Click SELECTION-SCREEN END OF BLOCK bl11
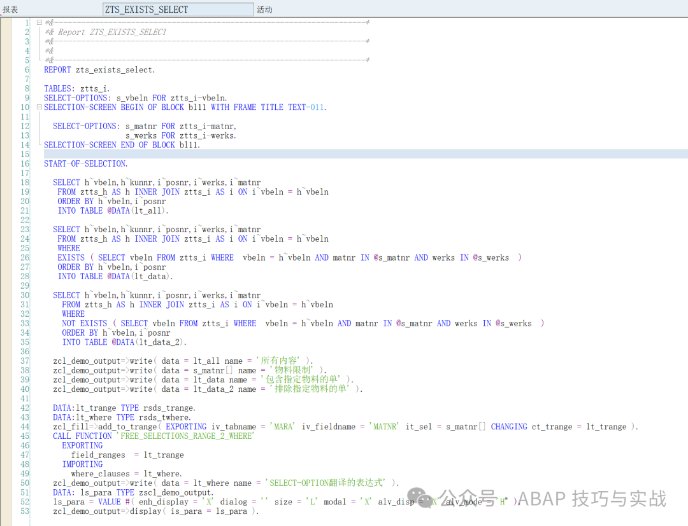The width and height of the screenshot is (688, 526). [x=122, y=145]
